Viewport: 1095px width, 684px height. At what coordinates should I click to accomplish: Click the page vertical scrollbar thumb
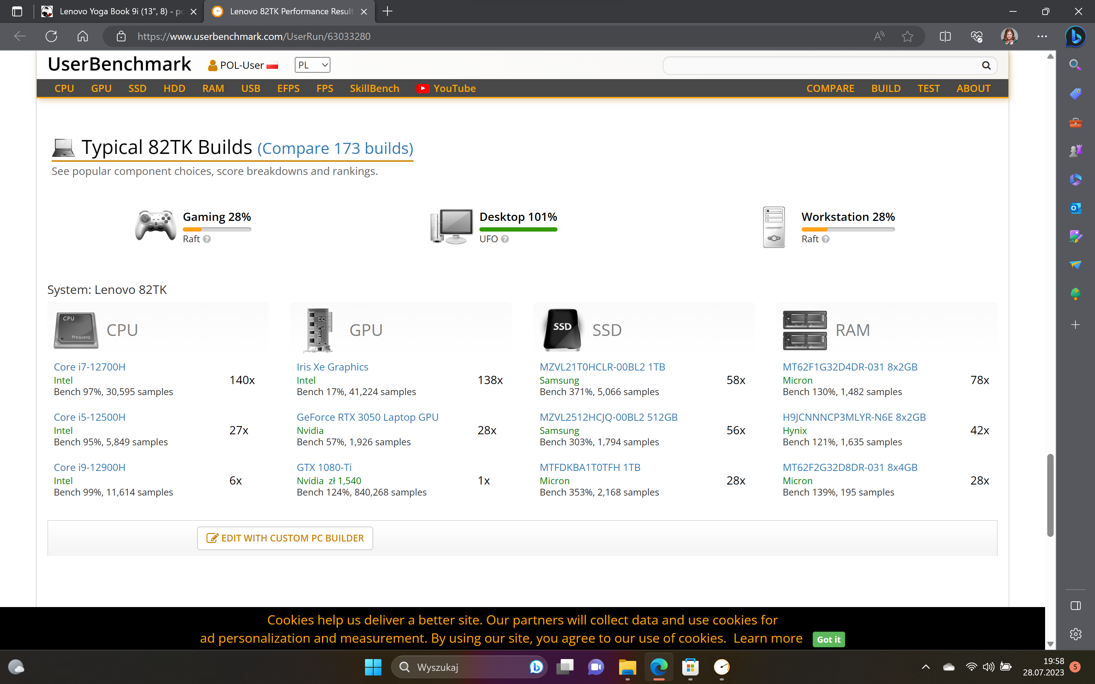[1050, 495]
